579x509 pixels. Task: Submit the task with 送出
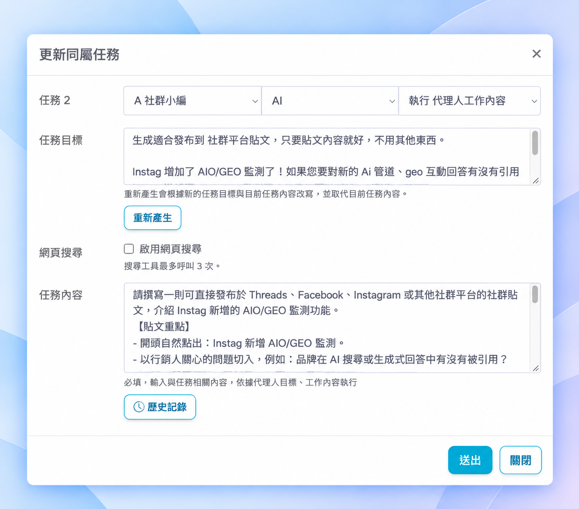[470, 460]
